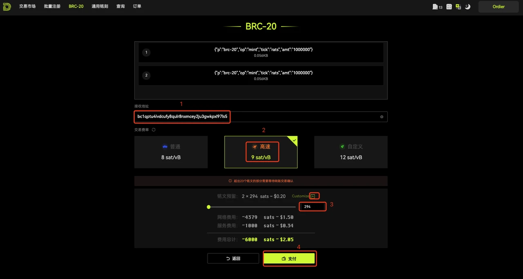Image resolution: width=523 pixels, height=279 pixels.
Task: Select the 普通 8 sat/vB fee option
Action: click(x=171, y=152)
